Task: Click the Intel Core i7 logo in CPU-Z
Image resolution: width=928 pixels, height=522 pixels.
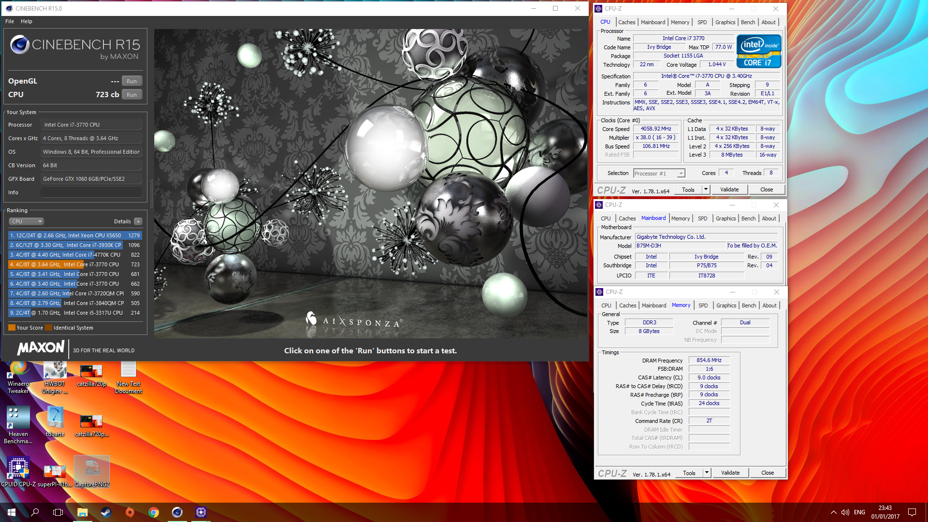Action: click(759, 51)
